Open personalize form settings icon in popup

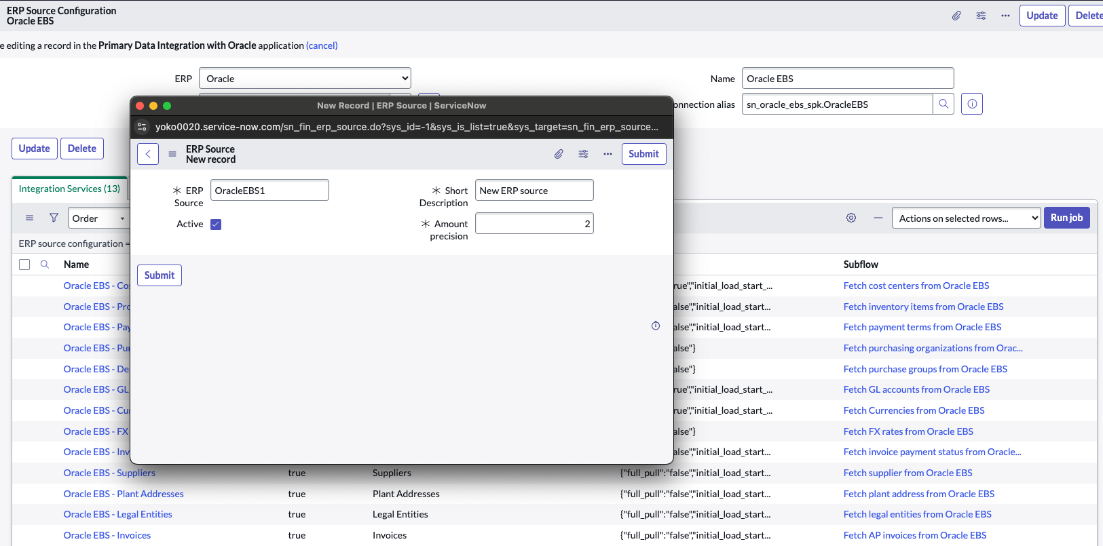click(583, 154)
